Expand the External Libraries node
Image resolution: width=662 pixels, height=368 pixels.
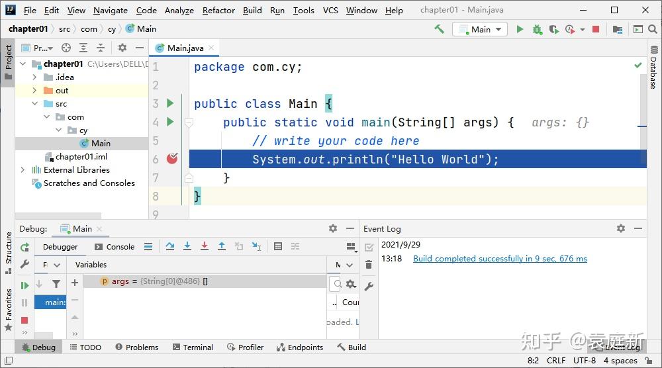[x=23, y=169]
